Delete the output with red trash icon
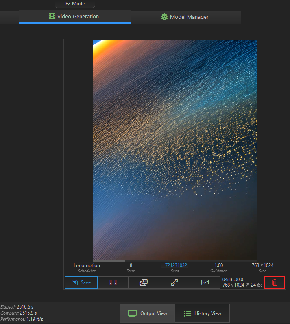 point(275,282)
